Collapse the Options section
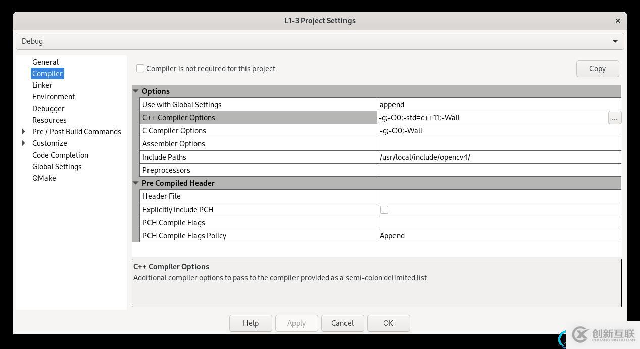This screenshot has height=349, width=640. click(x=135, y=91)
